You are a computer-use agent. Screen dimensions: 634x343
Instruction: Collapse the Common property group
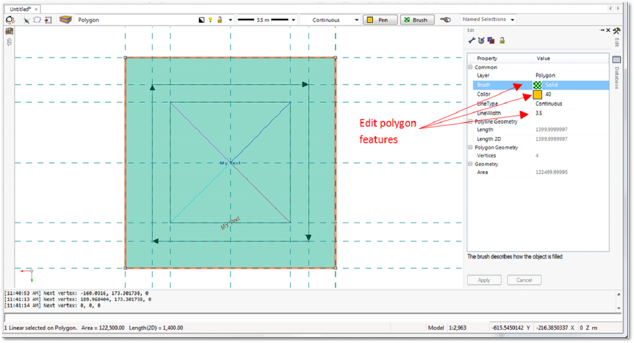(471, 68)
